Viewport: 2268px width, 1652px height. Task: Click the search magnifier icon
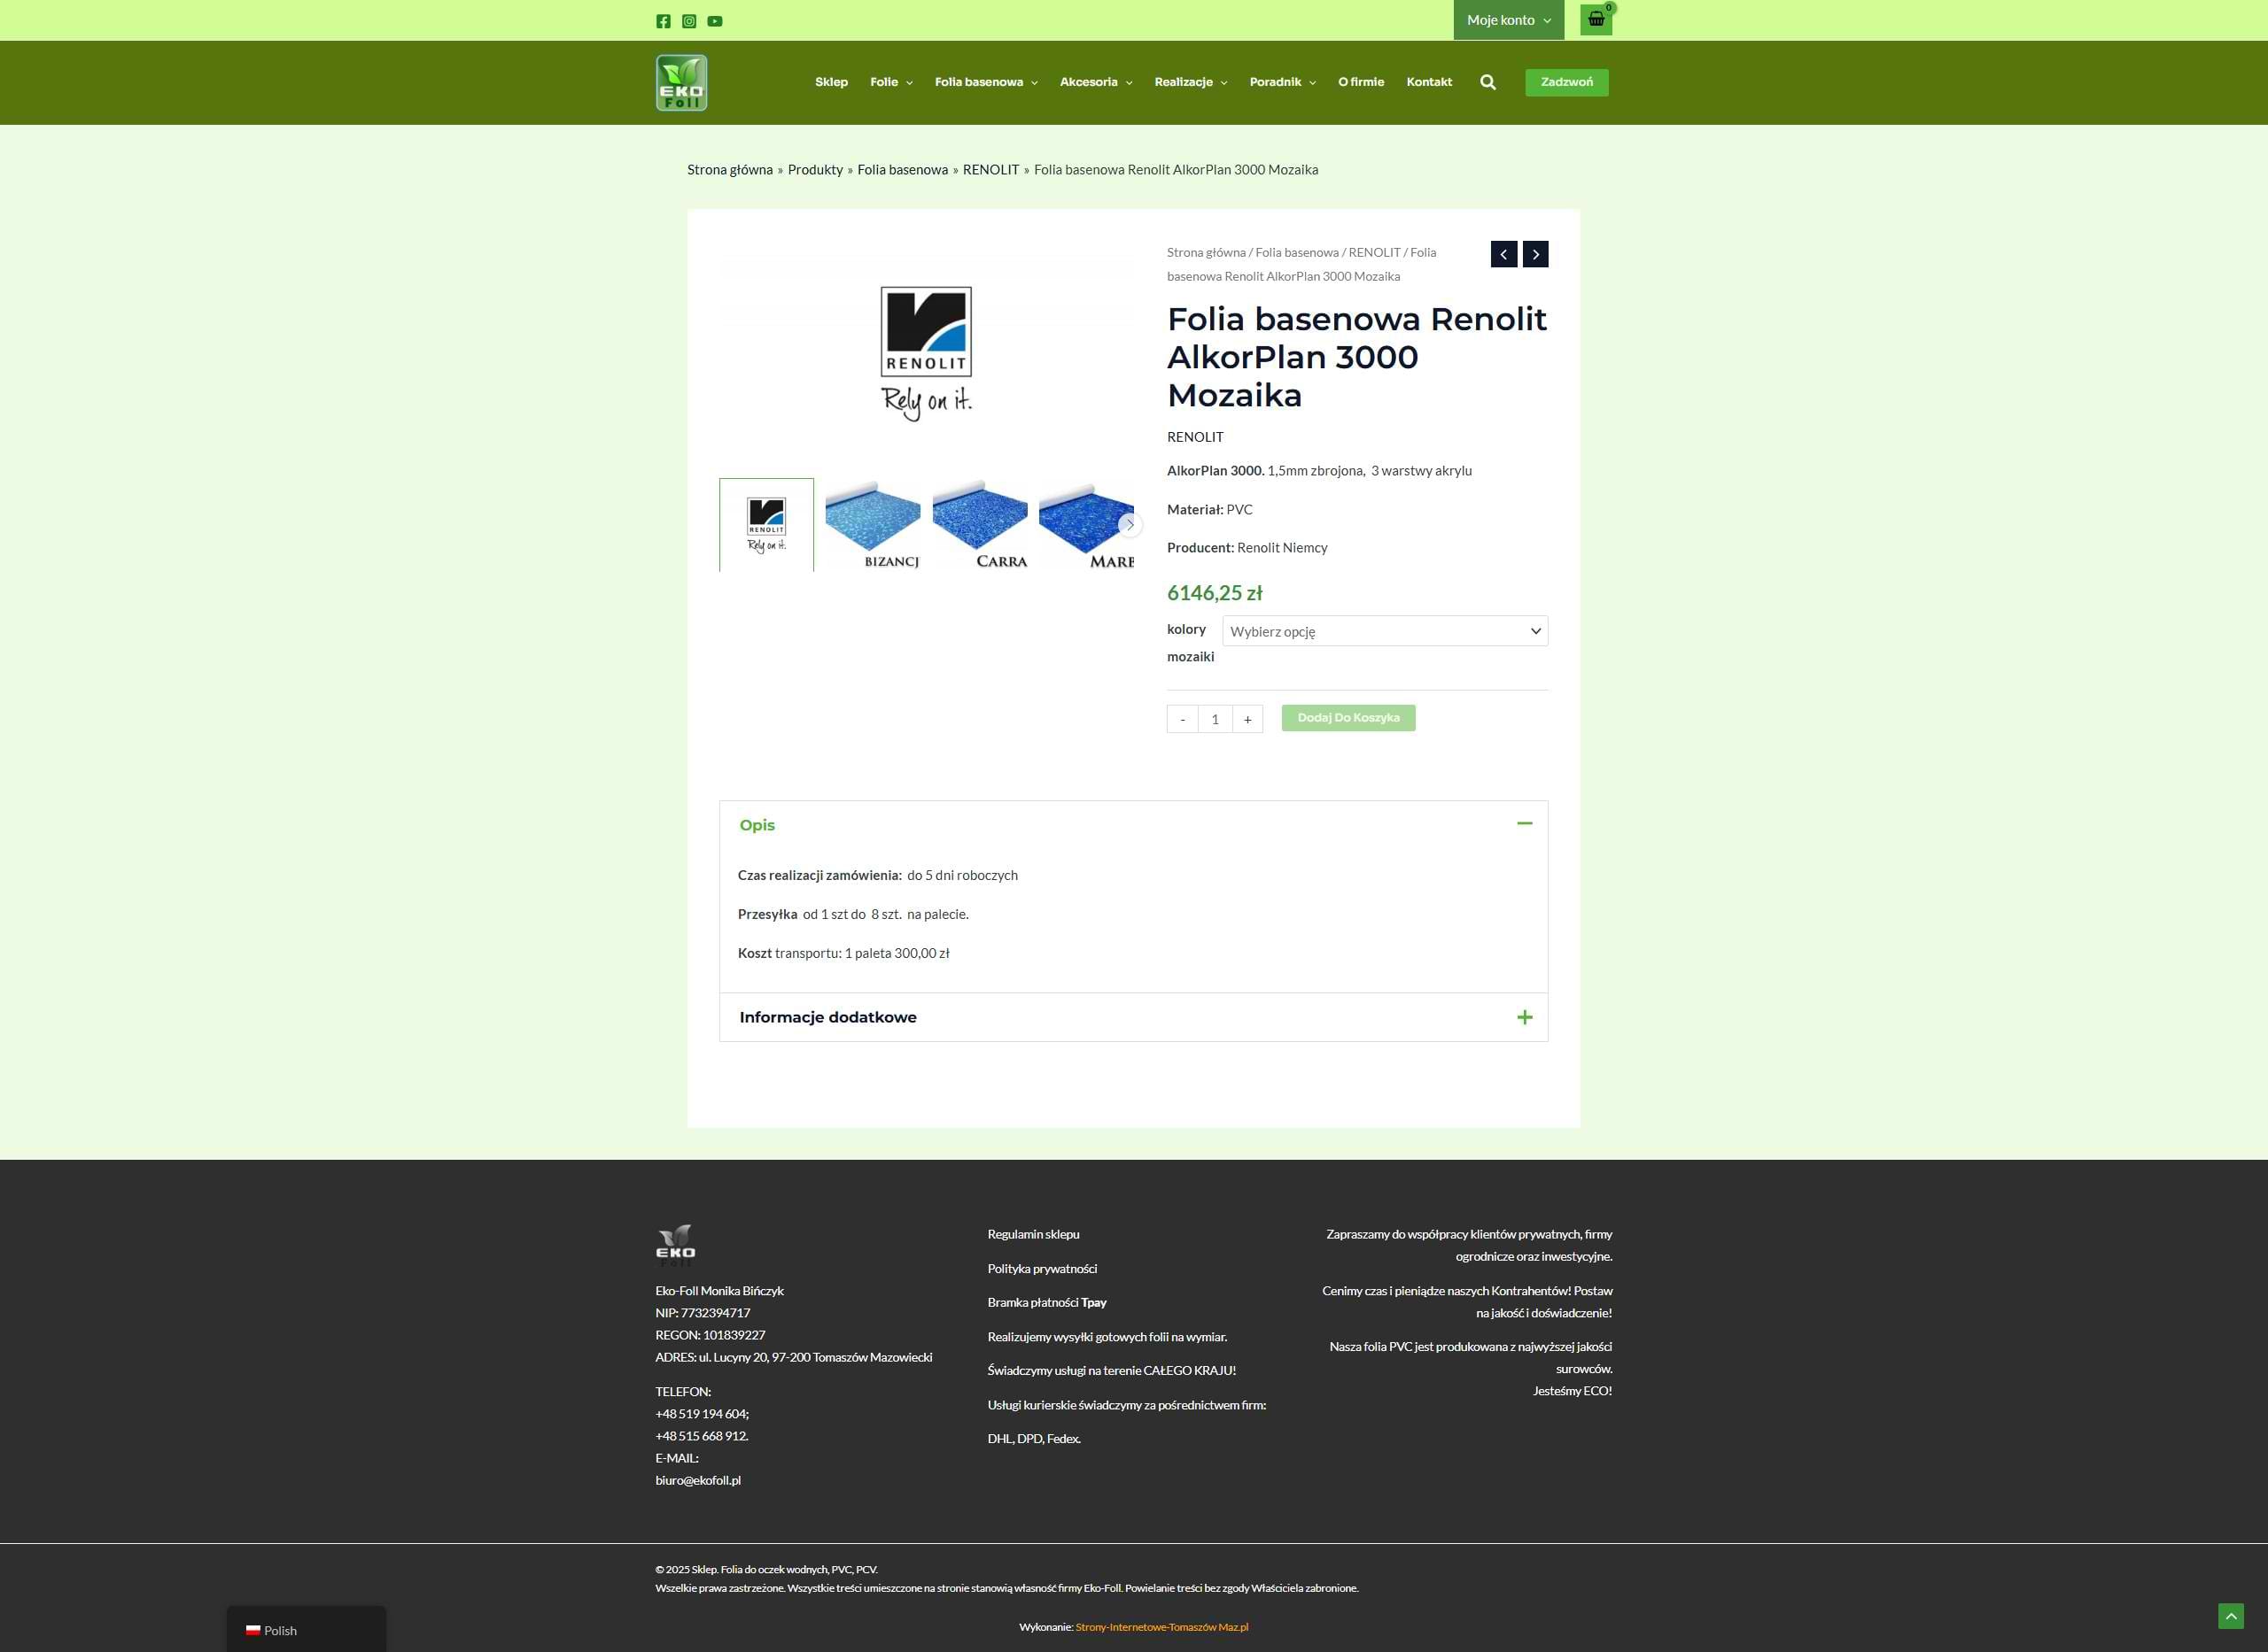coord(1487,83)
